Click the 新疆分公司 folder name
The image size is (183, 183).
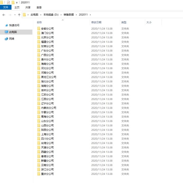coord(47,161)
